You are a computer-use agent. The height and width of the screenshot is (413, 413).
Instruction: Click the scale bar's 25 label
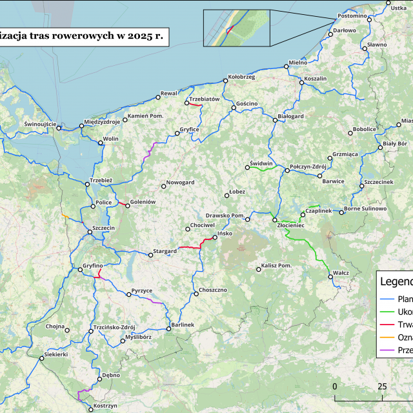click(382, 387)
